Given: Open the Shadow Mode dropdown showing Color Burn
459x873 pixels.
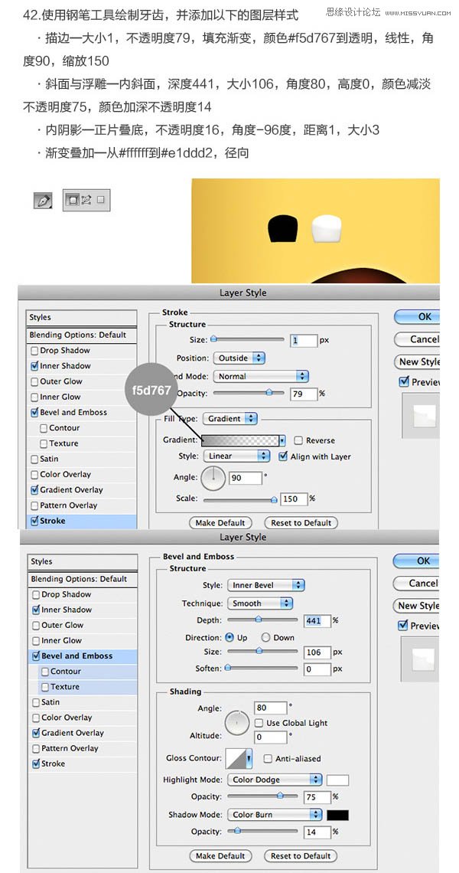Looking at the screenshot, I should click(275, 815).
